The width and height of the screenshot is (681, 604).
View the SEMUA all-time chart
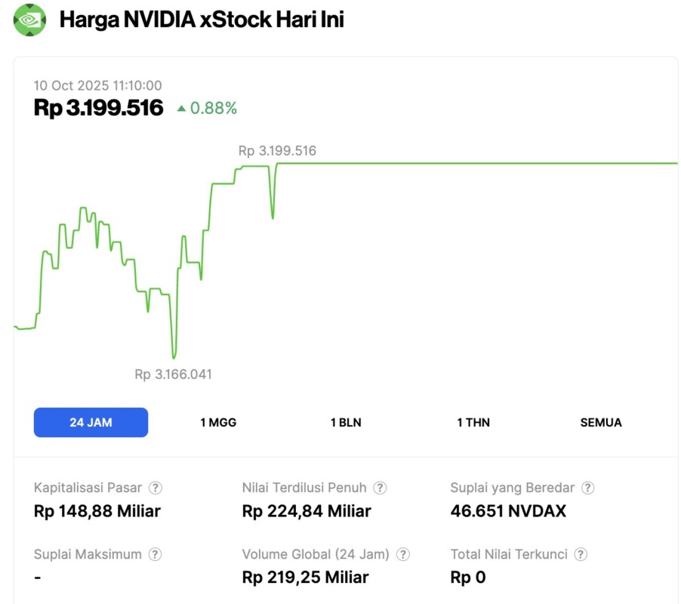pyautogui.click(x=600, y=422)
